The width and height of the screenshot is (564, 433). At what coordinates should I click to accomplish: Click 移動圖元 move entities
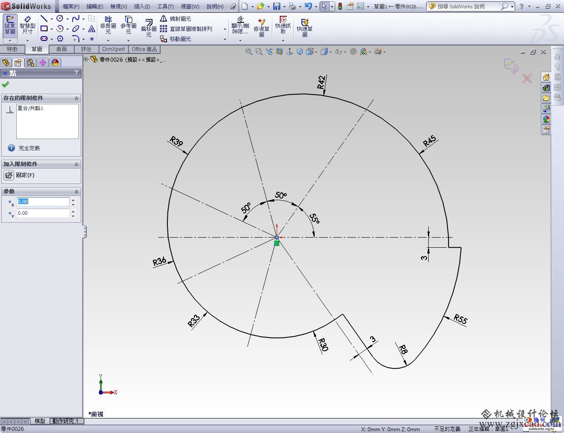click(x=175, y=39)
